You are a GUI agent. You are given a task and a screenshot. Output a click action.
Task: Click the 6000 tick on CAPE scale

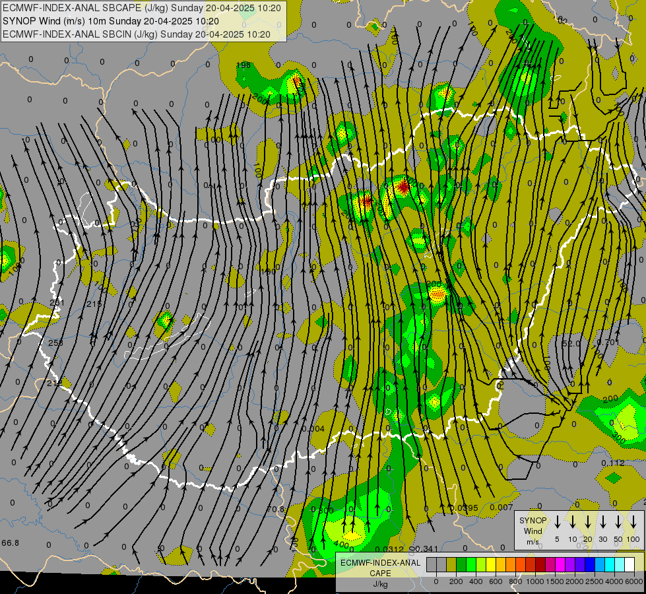click(x=633, y=581)
